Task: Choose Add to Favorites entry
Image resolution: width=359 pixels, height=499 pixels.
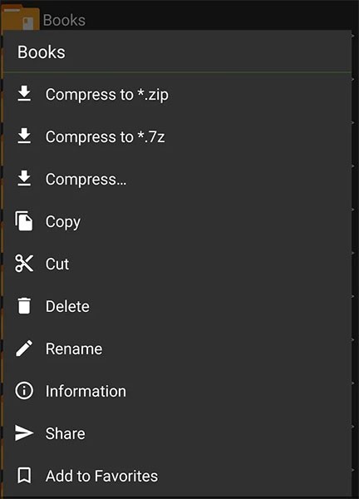Action: click(x=178, y=476)
